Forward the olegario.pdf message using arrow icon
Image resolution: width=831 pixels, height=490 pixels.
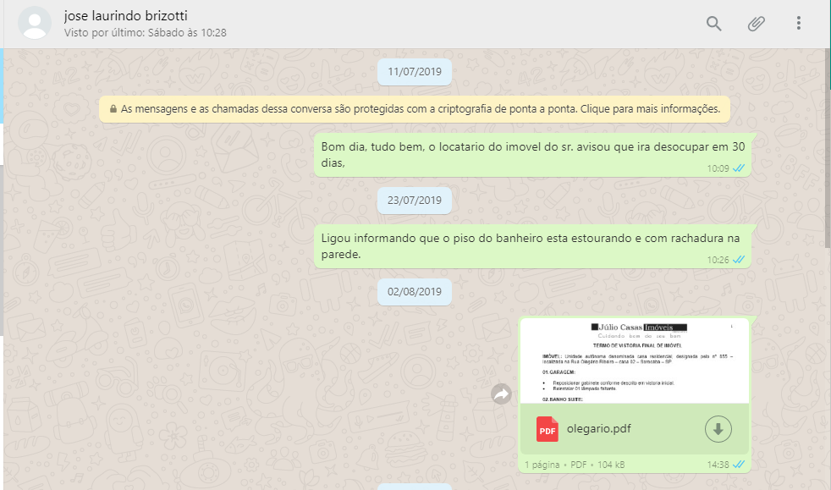tap(502, 394)
